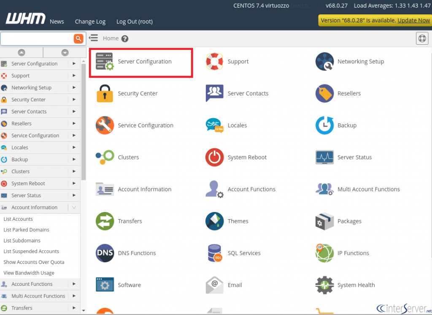Image resolution: width=432 pixels, height=315 pixels.
Task: Open the List Subdomains link
Action: pos(22,241)
